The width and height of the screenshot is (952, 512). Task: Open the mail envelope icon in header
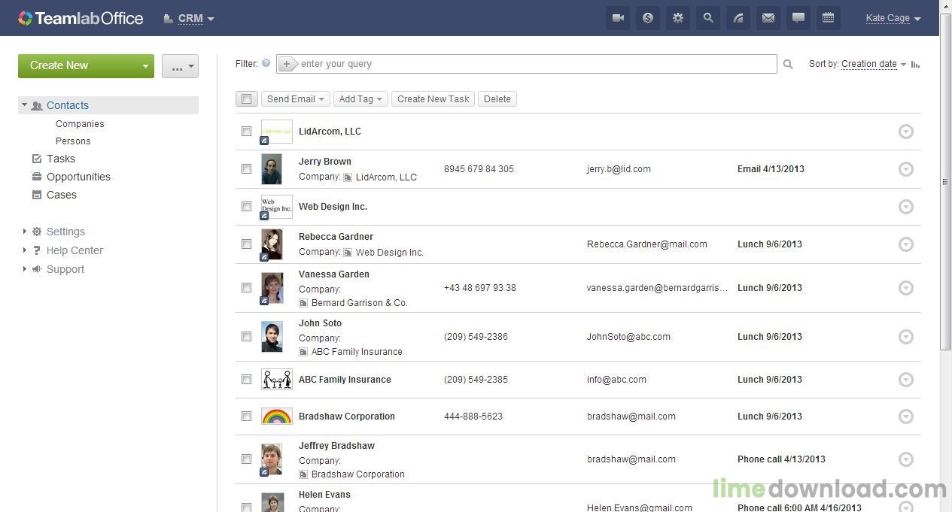coord(768,17)
